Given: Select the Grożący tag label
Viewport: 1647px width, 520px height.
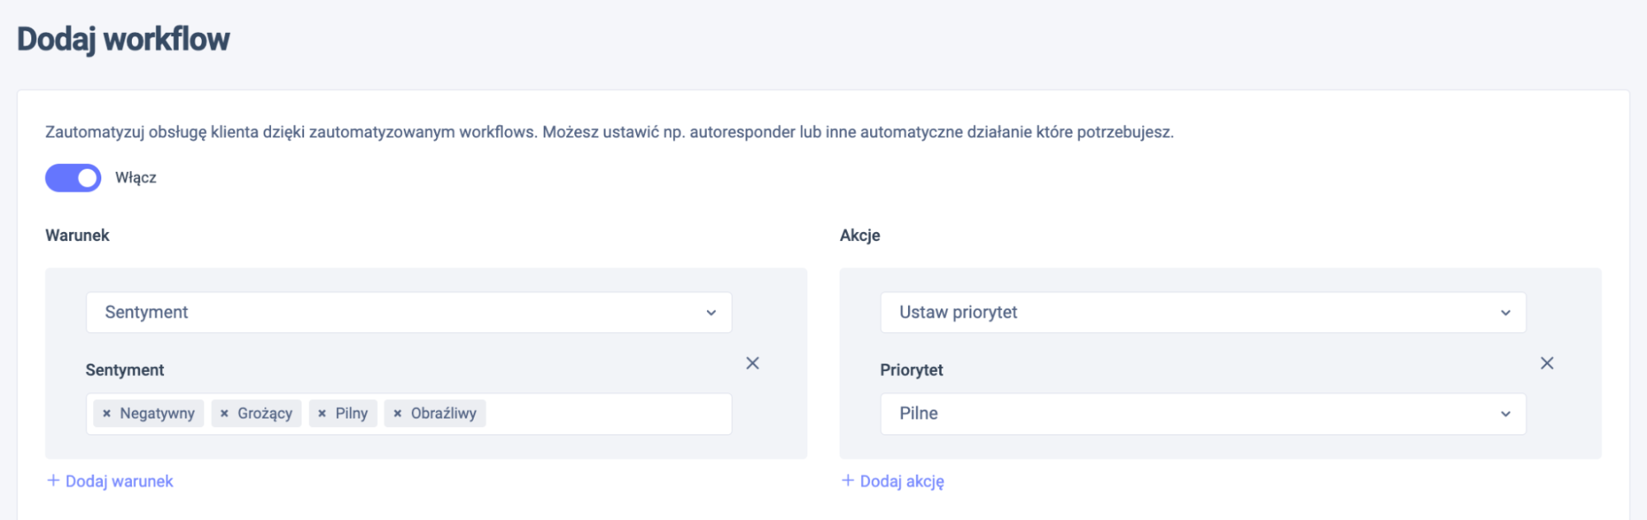Looking at the screenshot, I should [265, 414].
